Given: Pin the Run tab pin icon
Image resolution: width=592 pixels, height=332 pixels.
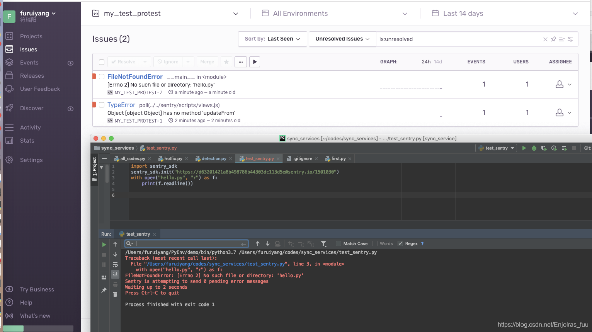Looking at the screenshot, I should point(104,290).
